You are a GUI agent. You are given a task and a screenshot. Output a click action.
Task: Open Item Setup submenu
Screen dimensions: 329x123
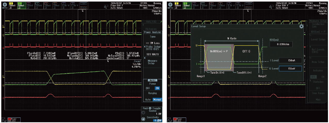tap(318, 62)
